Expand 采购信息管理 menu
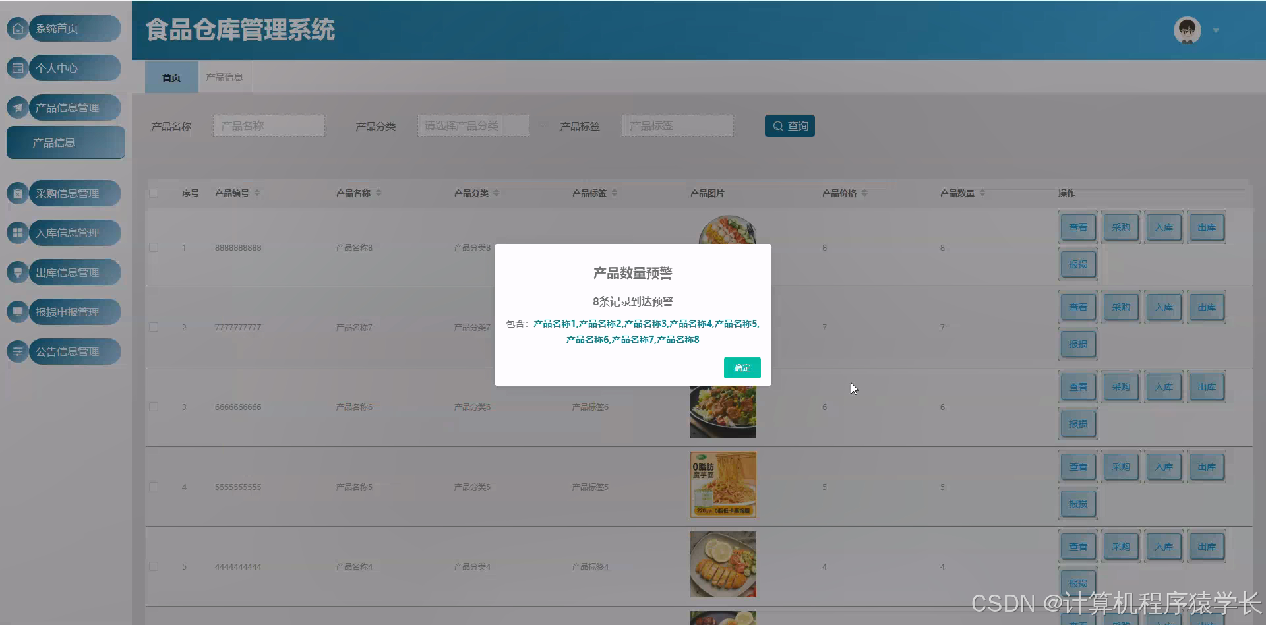The width and height of the screenshot is (1266, 625). click(x=75, y=193)
